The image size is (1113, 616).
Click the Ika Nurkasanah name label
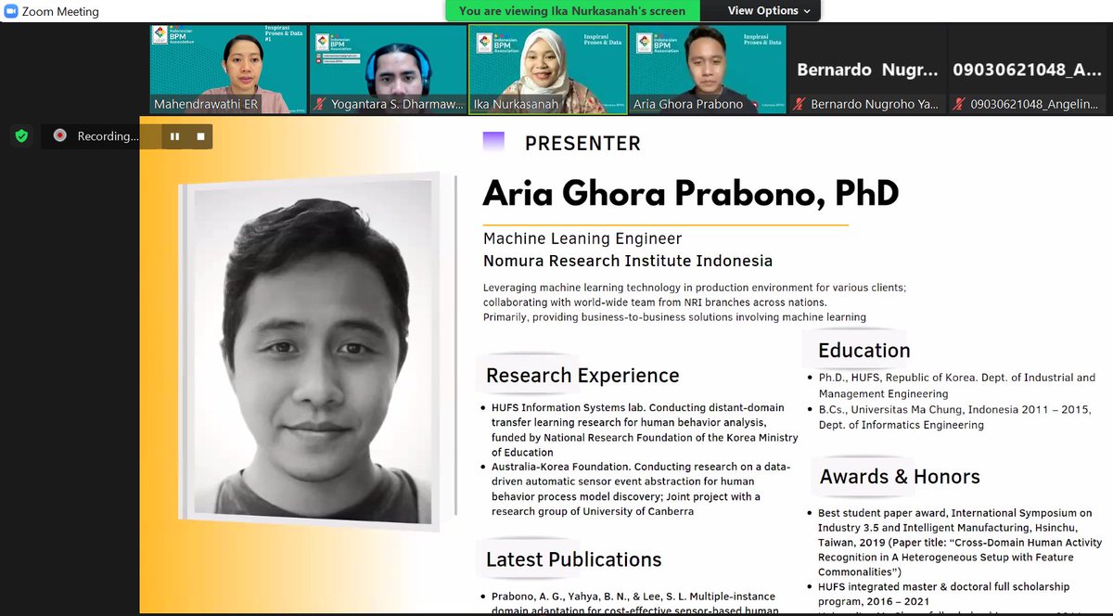pos(517,105)
